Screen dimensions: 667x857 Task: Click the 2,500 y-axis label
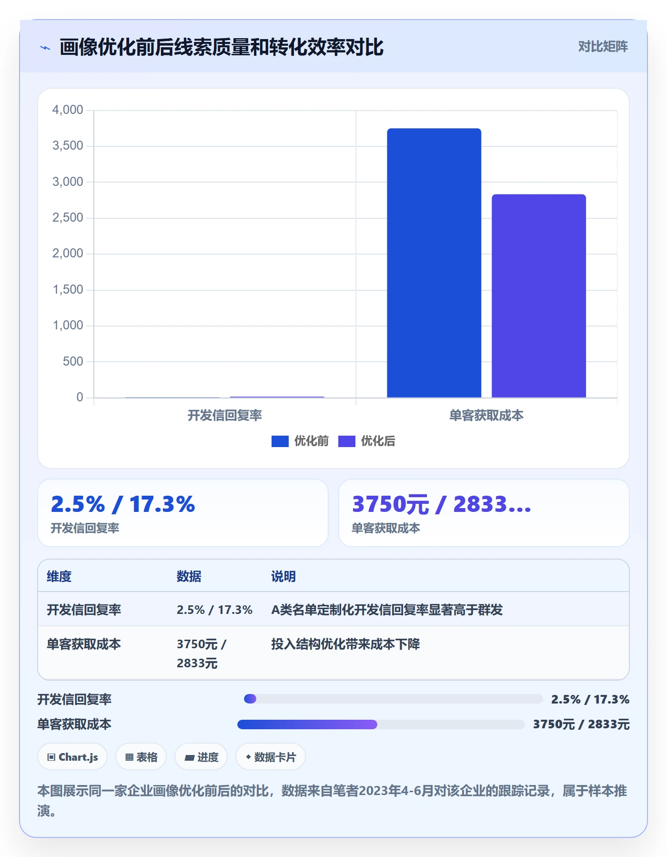click(x=68, y=218)
